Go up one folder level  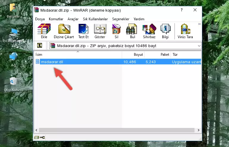40,45
